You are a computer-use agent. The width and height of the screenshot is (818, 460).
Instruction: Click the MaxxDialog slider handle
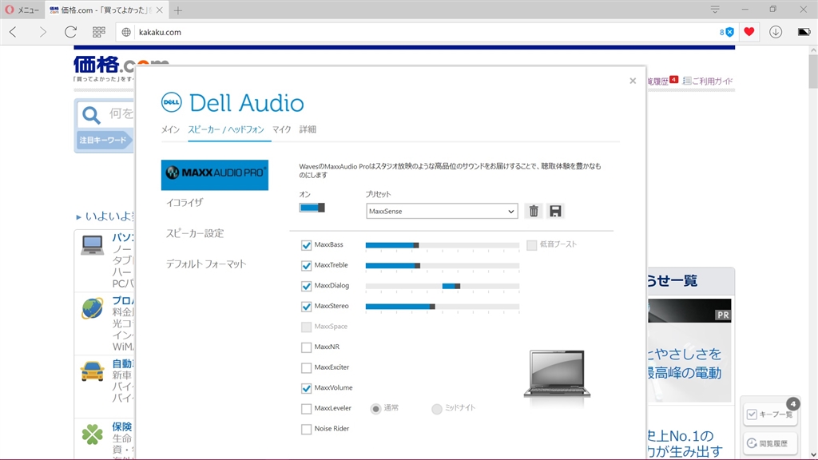coord(457,286)
